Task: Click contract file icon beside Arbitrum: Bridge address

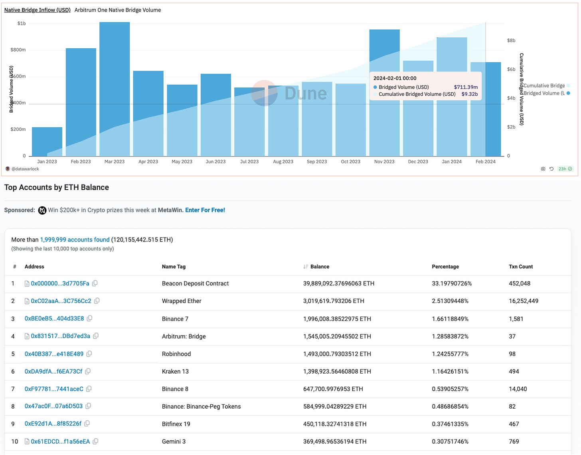Action: (x=27, y=336)
